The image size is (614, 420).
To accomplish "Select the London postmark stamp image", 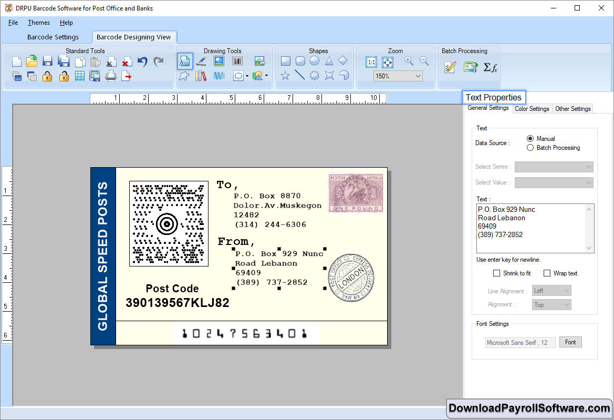I will (x=351, y=278).
